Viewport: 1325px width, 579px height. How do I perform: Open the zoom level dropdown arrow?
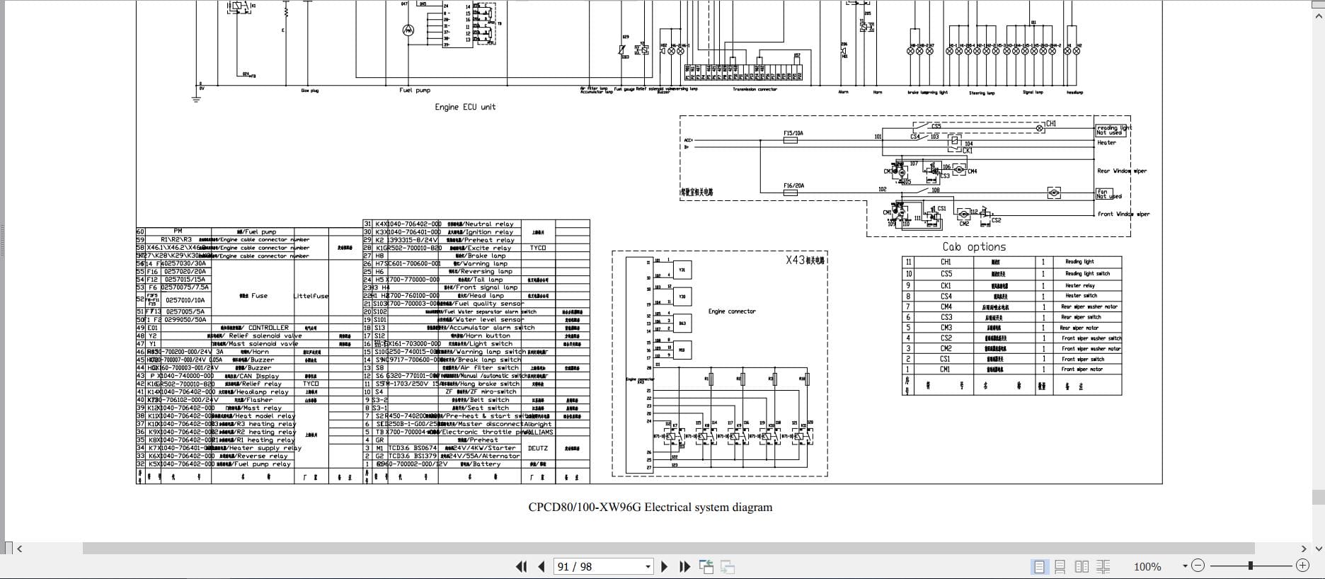click(x=1185, y=566)
